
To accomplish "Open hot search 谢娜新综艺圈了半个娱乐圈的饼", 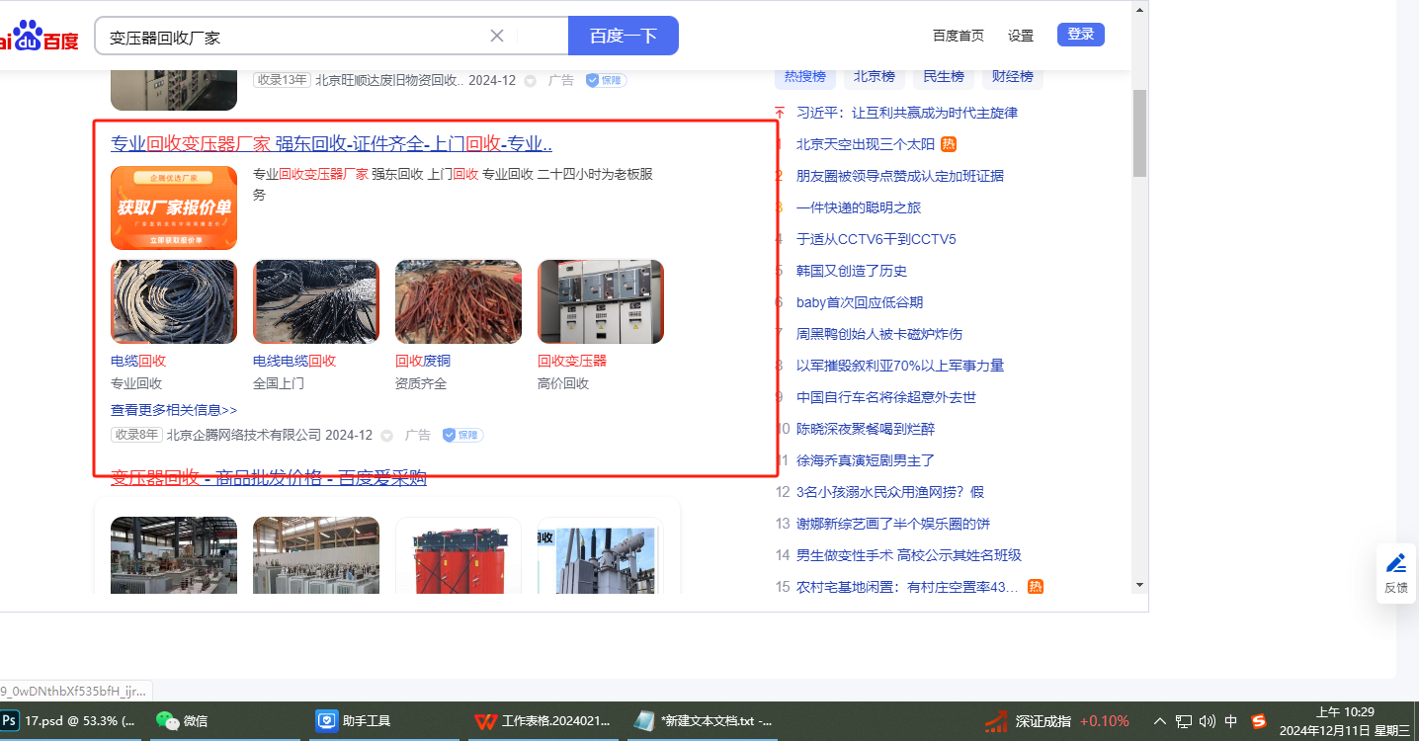I will (x=893, y=524).
